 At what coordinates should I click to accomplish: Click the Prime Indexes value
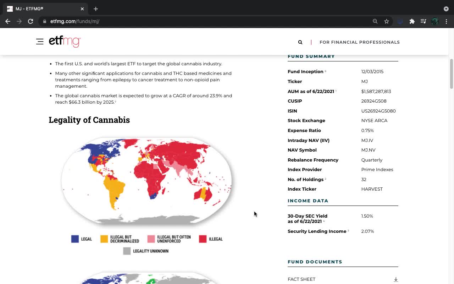pyautogui.click(x=377, y=170)
